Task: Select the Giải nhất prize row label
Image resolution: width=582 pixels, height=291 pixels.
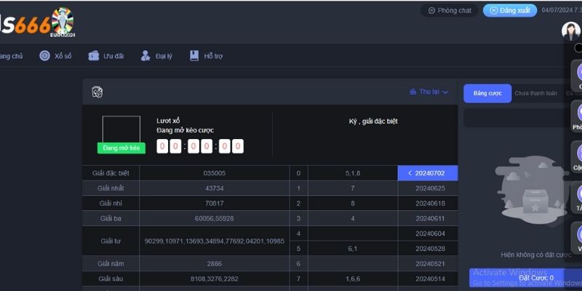Action: tap(111, 188)
